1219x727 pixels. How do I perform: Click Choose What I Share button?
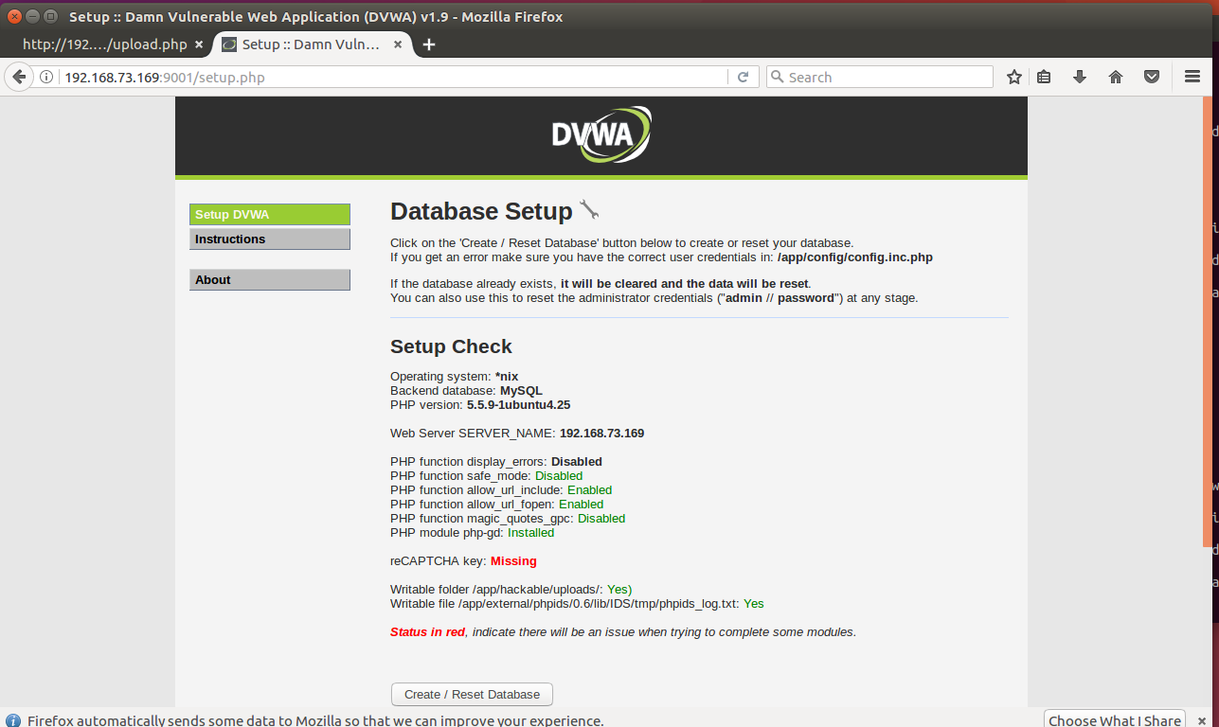[1115, 720]
